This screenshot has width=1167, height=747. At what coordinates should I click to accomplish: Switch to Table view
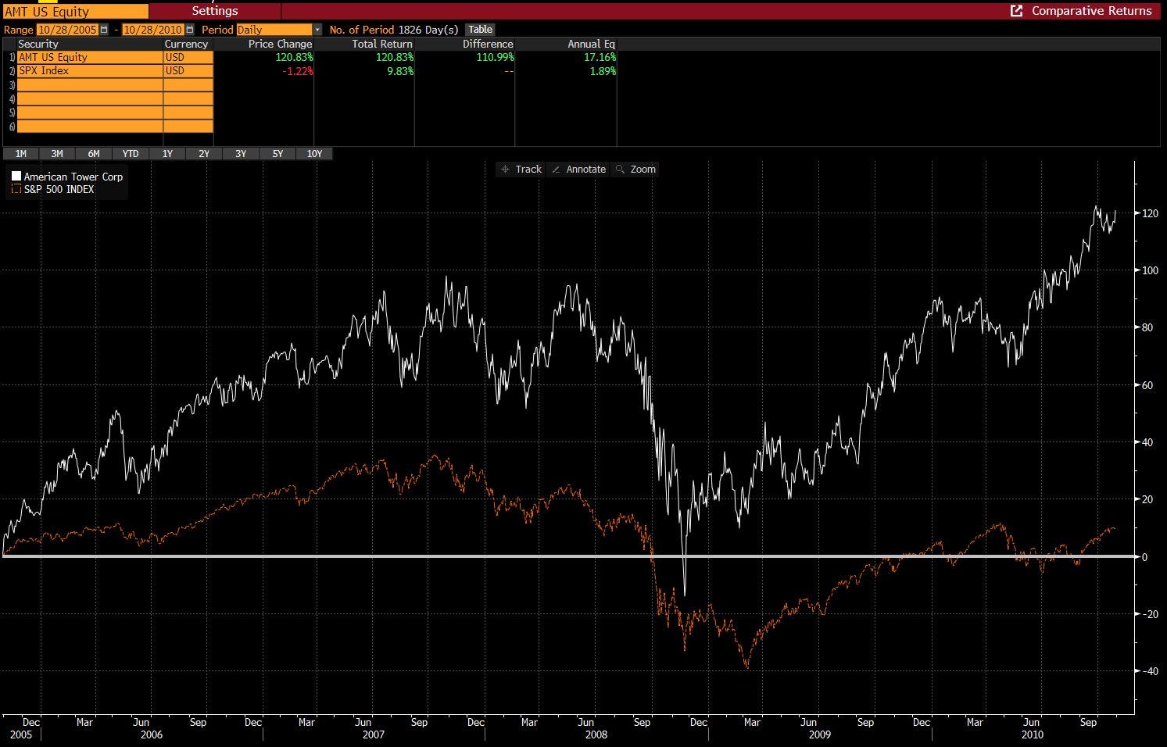point(481,30)
